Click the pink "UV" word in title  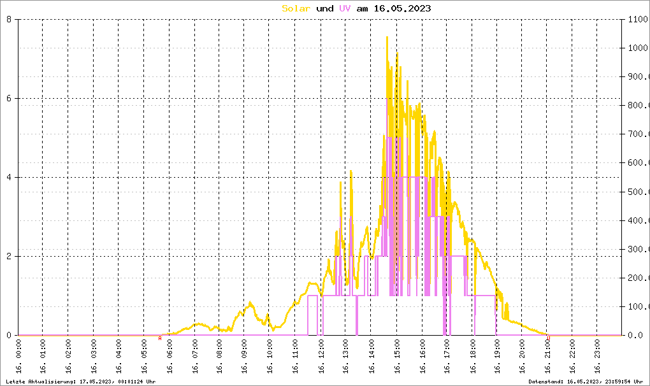[x=345, y=8]
